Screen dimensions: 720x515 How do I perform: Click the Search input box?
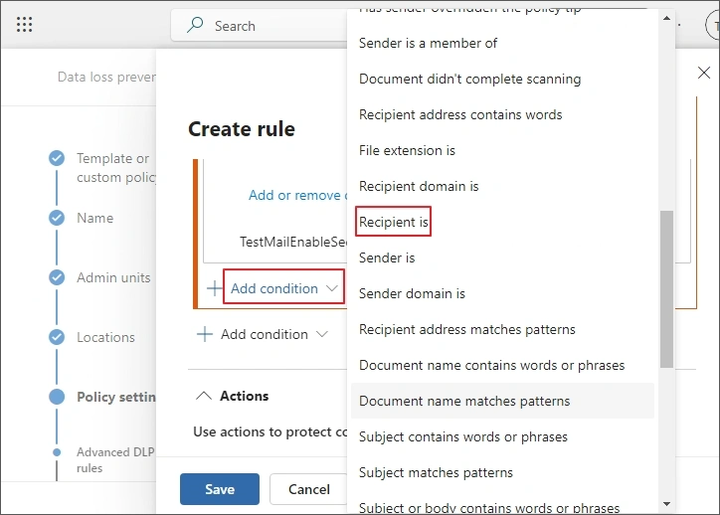[x=260, y=26]
